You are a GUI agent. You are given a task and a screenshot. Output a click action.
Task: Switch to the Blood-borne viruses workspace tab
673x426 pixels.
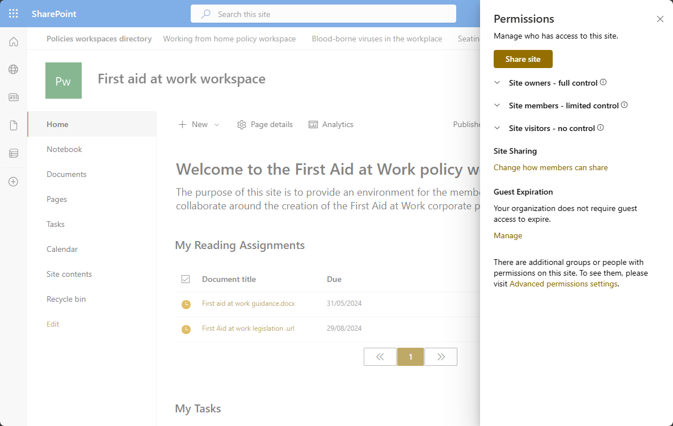click(376, 39)
